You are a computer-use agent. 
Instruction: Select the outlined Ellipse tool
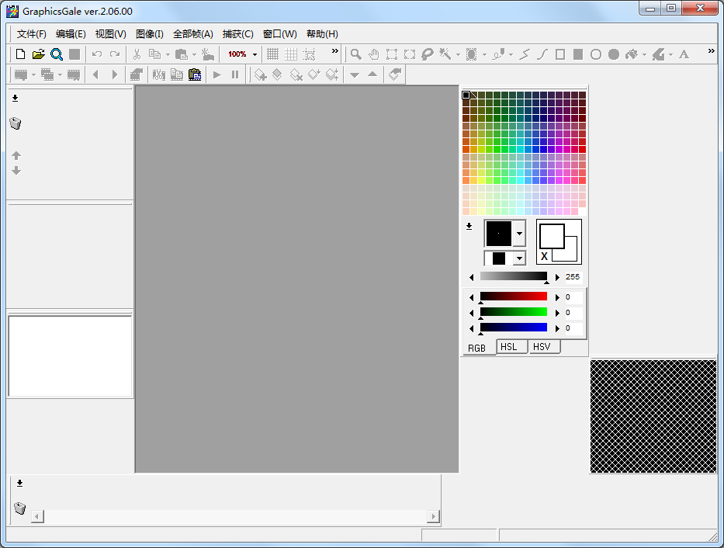coord(596,54)
